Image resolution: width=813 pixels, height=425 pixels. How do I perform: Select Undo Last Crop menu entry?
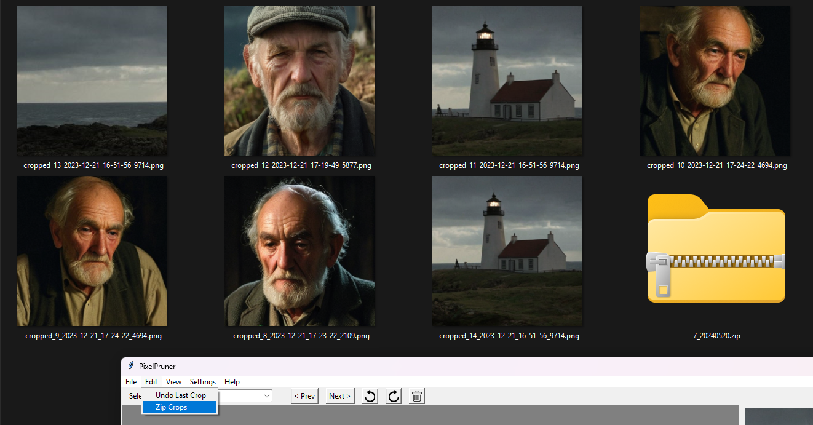click(x=180, y=395)
